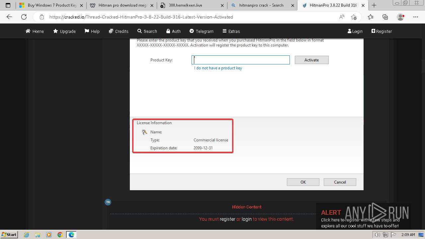Open browser Collections
The height and width of the screenshot is (239, 425).
pos(385,17)
